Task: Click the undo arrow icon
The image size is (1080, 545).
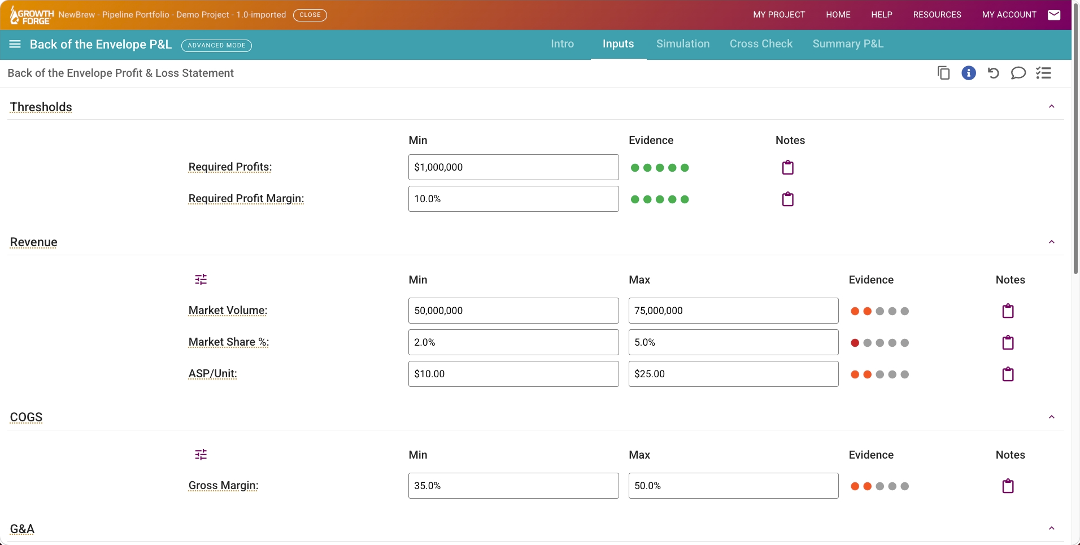Action: (x=994, y=73)
